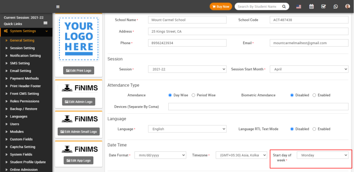
Task: Click the School Name input field
Action: tap(187, 20)
